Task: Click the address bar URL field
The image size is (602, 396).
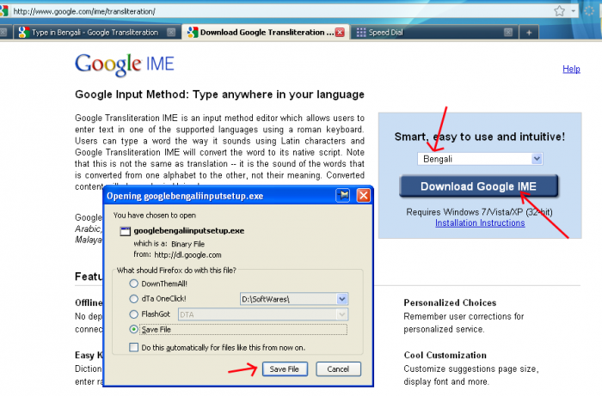Action: [280, 11]
